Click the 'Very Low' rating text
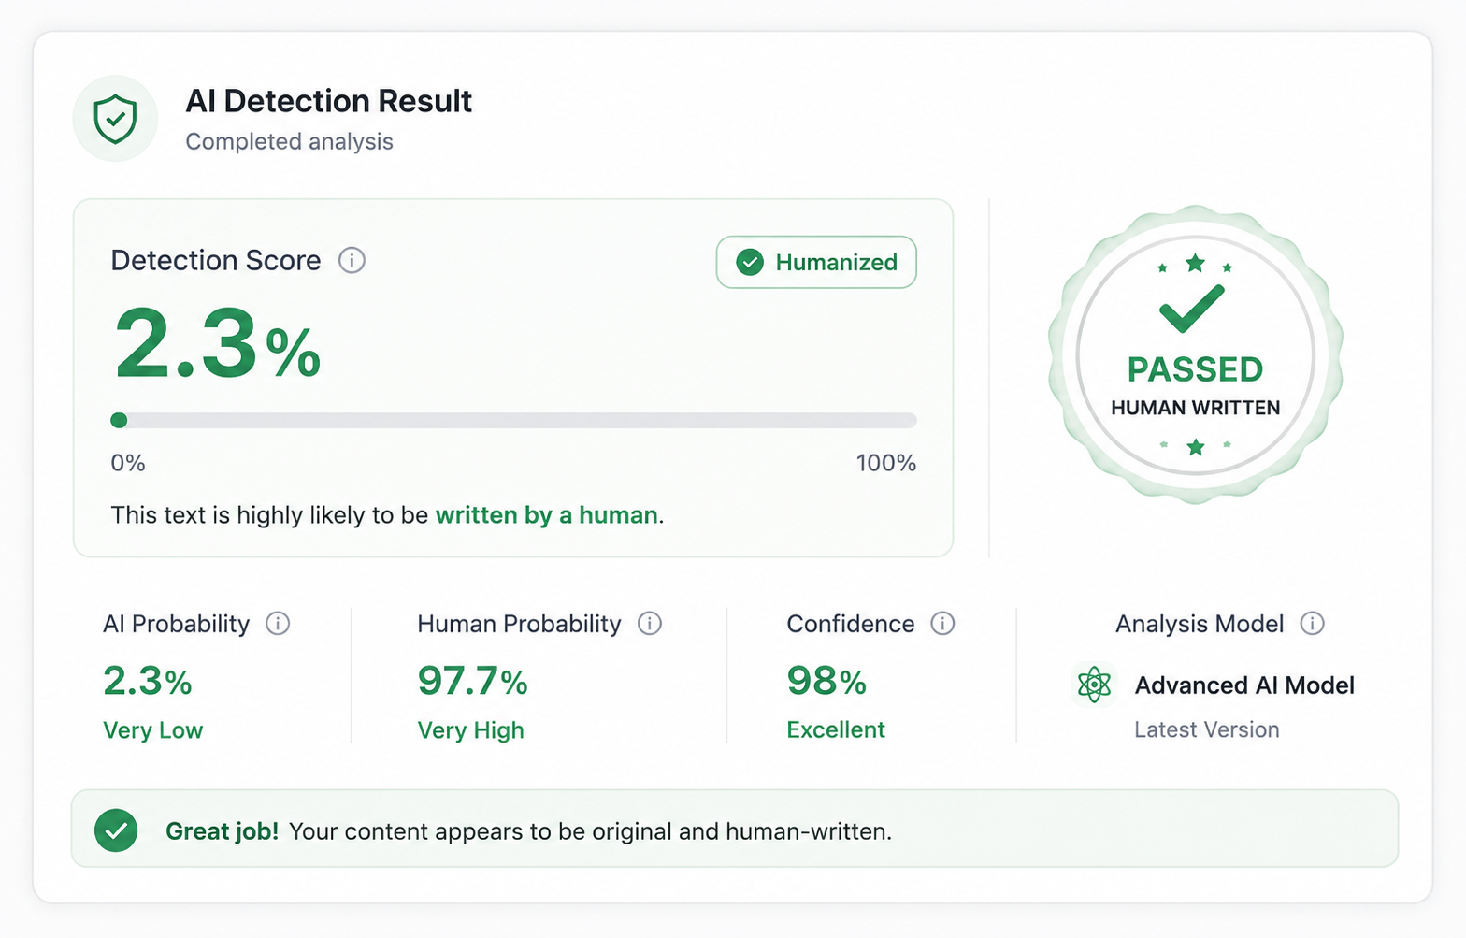Screen dimensions: 1466x938 coord(153,730)
